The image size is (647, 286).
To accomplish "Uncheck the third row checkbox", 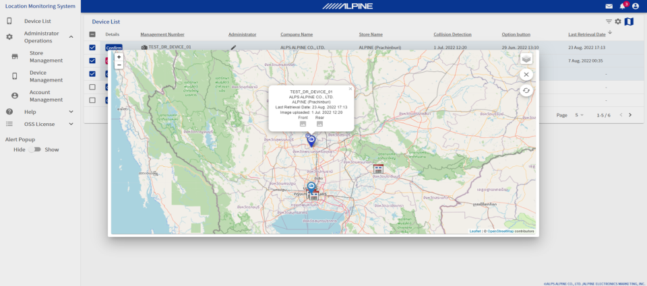I will (92, 74).
